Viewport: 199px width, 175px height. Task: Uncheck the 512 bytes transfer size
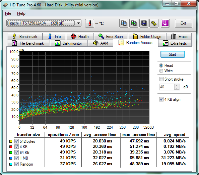pos(16,141)
